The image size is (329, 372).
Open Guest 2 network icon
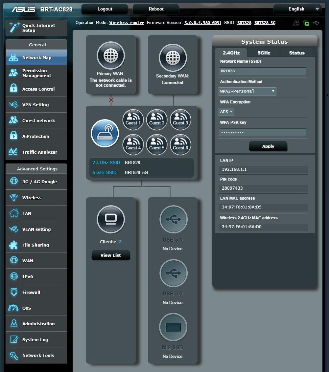(x=157, y=120)
